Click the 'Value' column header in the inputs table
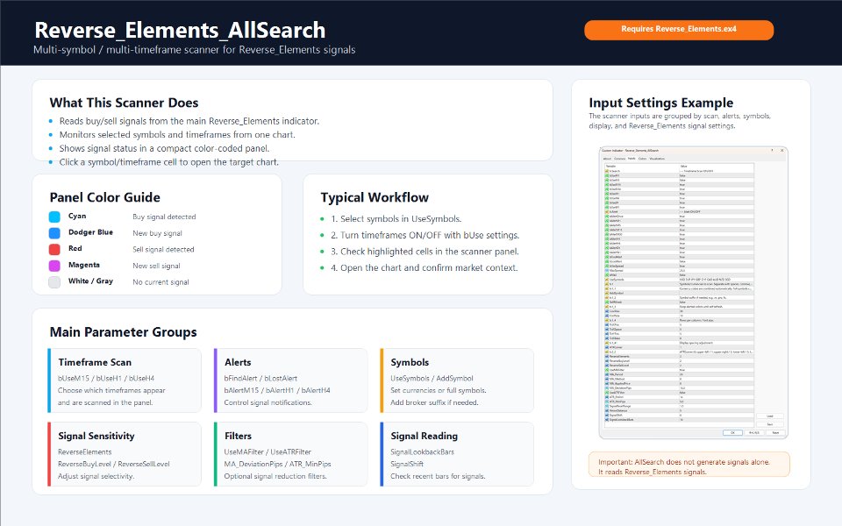Image resolution: width=842 pixels, height=526 pixels. pos(717,167)
